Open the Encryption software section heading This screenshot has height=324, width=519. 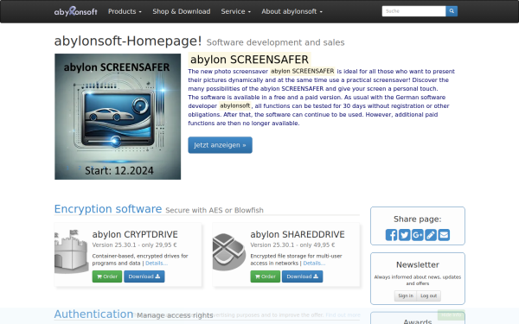coord(108,209)
